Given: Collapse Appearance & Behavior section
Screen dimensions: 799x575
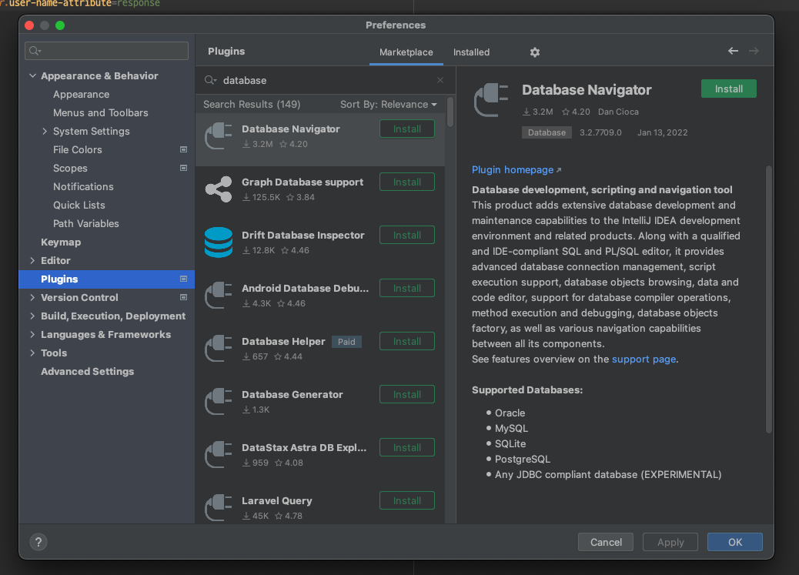Looking at the screenshot, I should point(32,75).
